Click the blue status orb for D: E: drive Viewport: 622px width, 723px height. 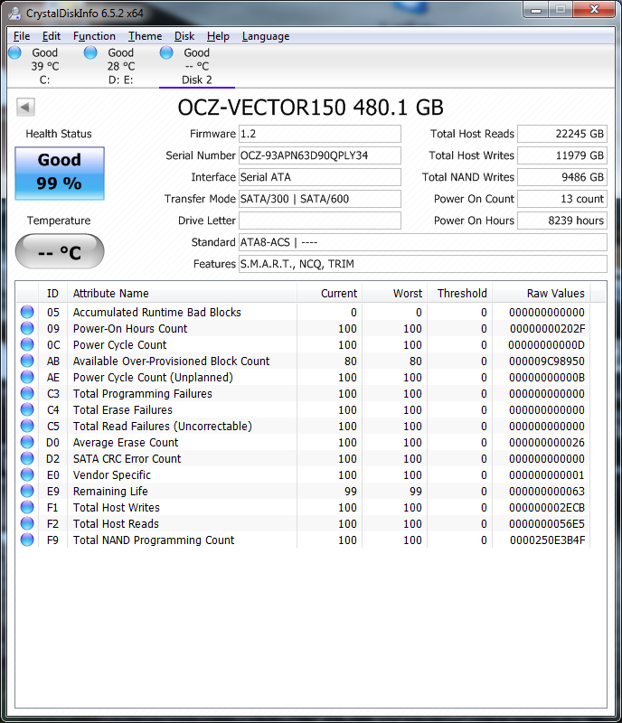coord(90,52)
